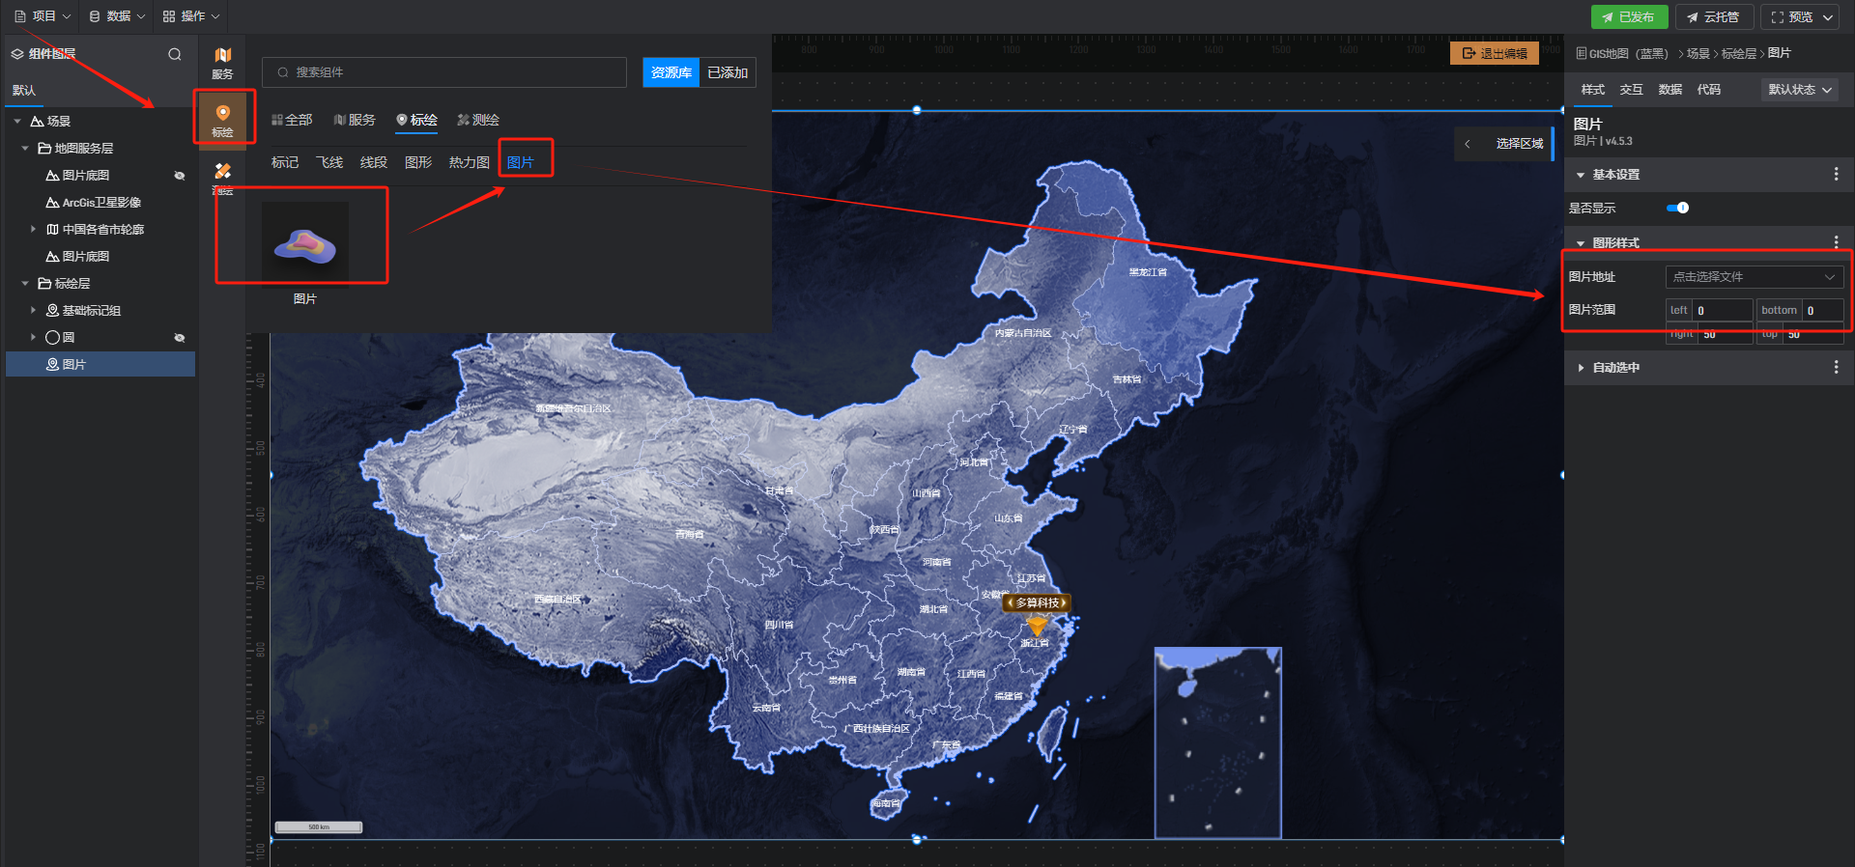Click the 已添加 button
The height and width of the screenshot is (867, 1855).
pyautogui.click(x=728, y=72)
